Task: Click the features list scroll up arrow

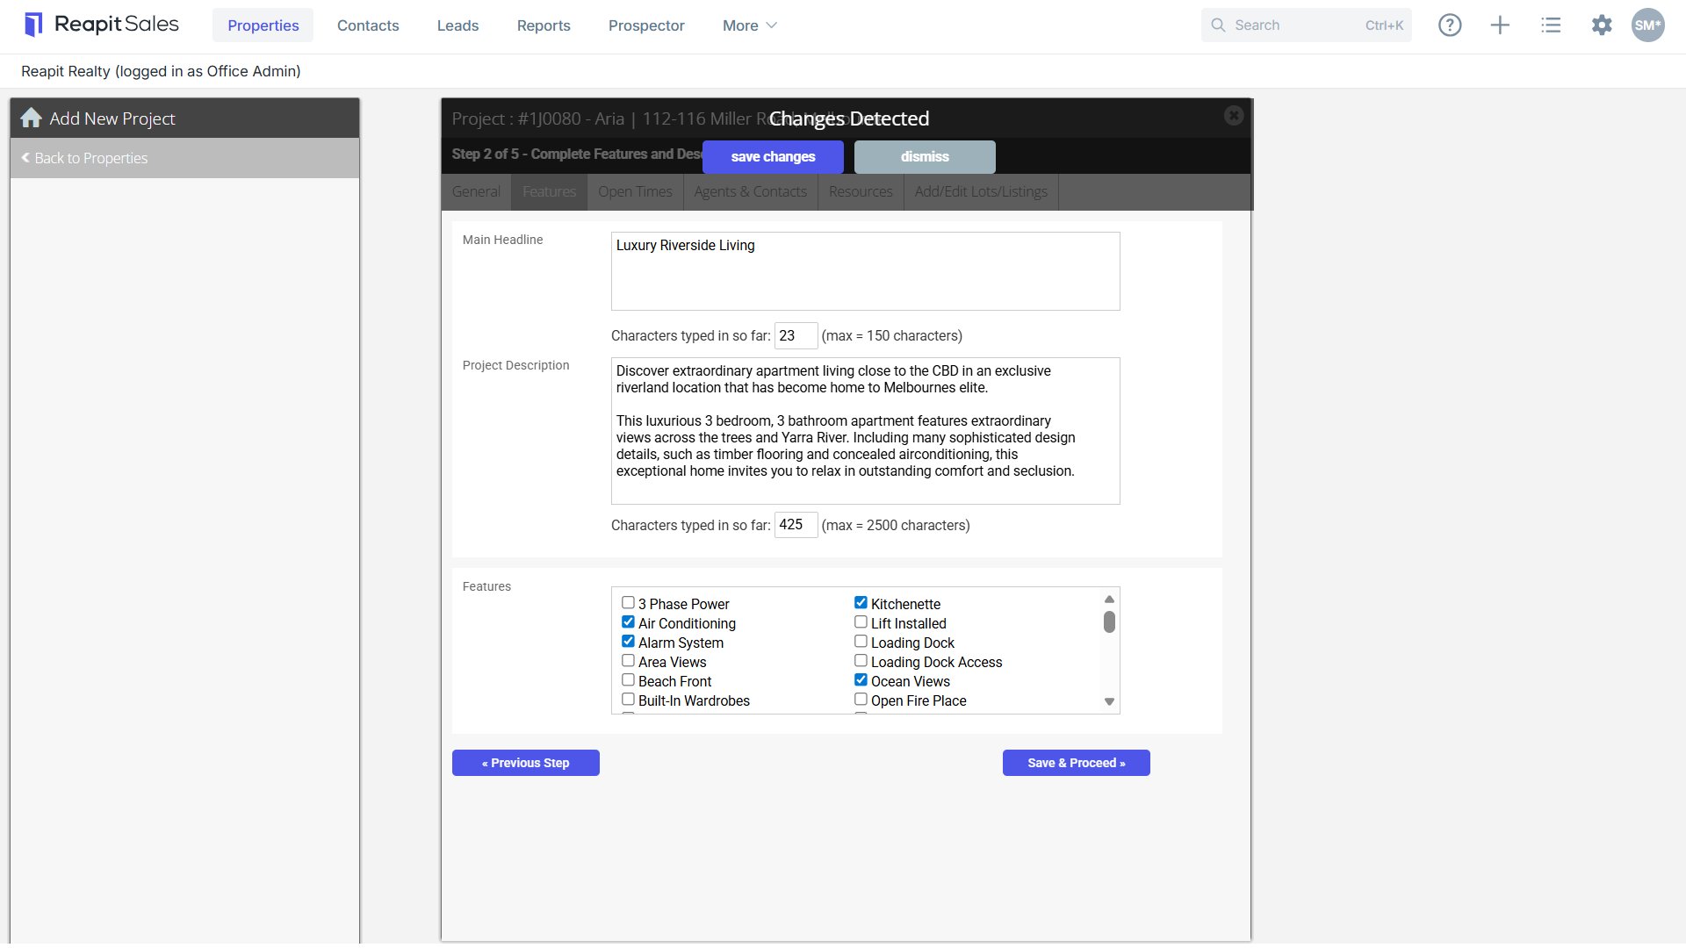Action: tap(1109, 600)
